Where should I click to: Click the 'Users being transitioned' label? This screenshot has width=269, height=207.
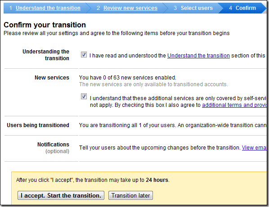[x=38, y=125]
